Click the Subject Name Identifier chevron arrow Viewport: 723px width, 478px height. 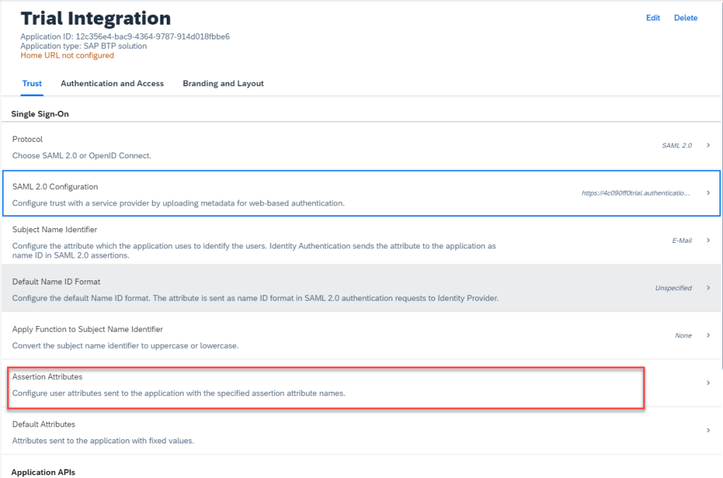[708, 240]
